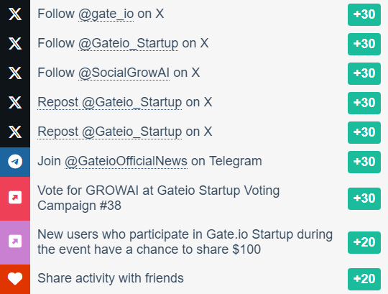Image resolution: width=388 pixels, height=294 pixels.
Task: Open the @GateioOfficialNews Telegram link
Action: 126,161
